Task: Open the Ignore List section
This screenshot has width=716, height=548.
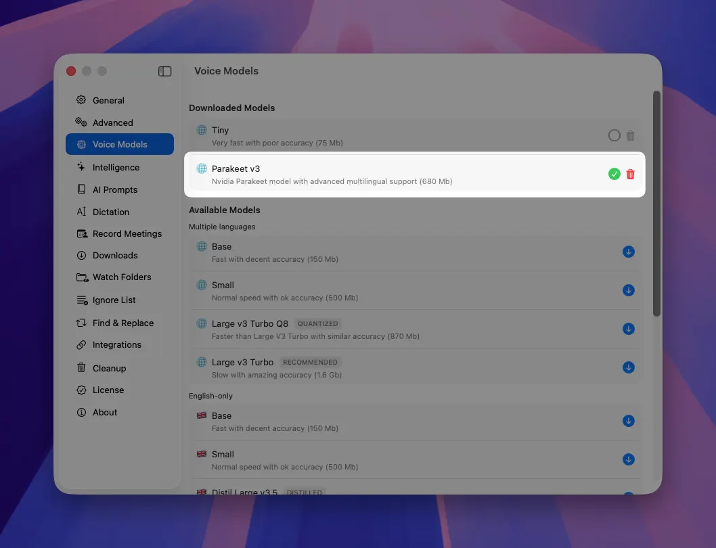Action: pyautogui.click(x=120, y=300)
